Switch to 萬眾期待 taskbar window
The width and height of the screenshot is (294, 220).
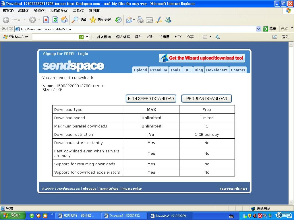pyautogui.click(x=78, y=216)
